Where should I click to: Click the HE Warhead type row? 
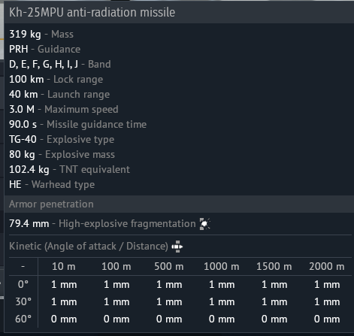click(52, 184)
